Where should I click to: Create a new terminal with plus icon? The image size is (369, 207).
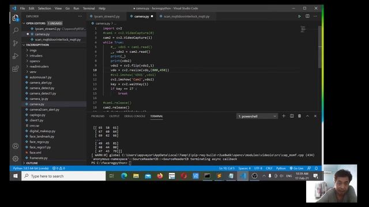point(284,116)
